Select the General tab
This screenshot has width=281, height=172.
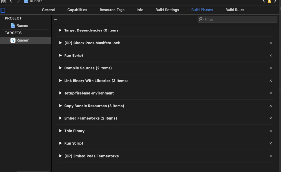(x=48, y=10)
